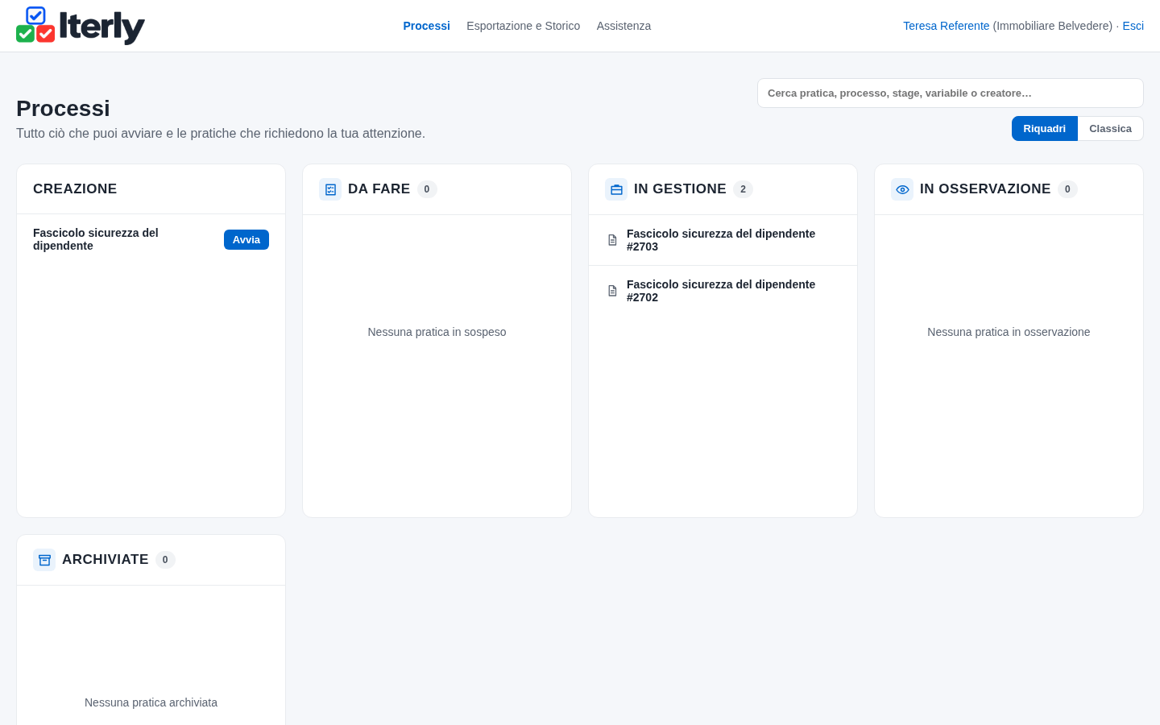This screenshot has width=1160, height=725.
Task: Open the Assistenza page
Action: (623, 26)
